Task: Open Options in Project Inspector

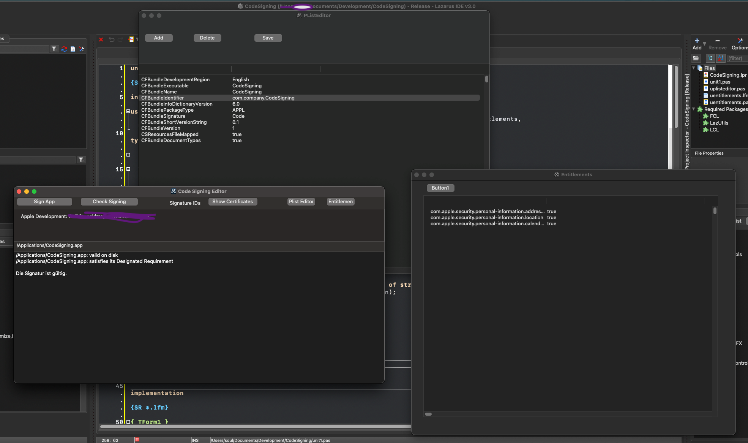Action: (x=740, y=44)
